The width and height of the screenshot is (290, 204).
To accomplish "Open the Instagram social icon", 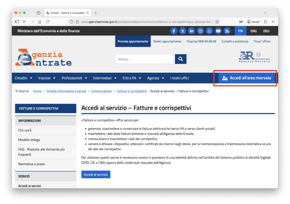I will (200, 31).
